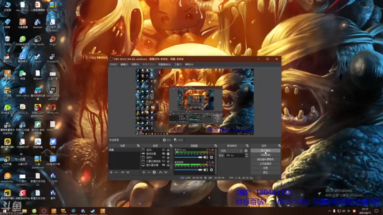Toggle visibility of the 选手2 source
The width and height of the screenshot is (383, 215).
point(164,158)
